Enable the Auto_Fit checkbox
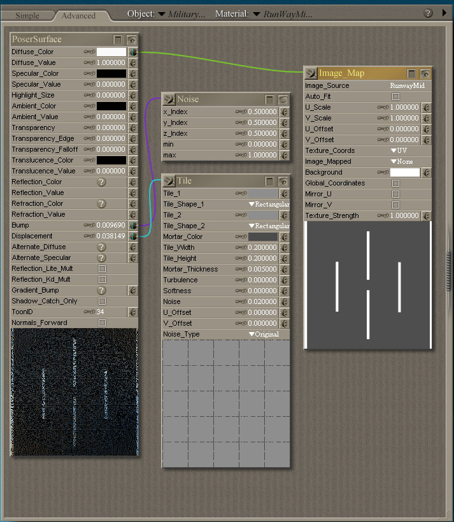This screenshot has height=522, width=454. [x=395, y=97]
